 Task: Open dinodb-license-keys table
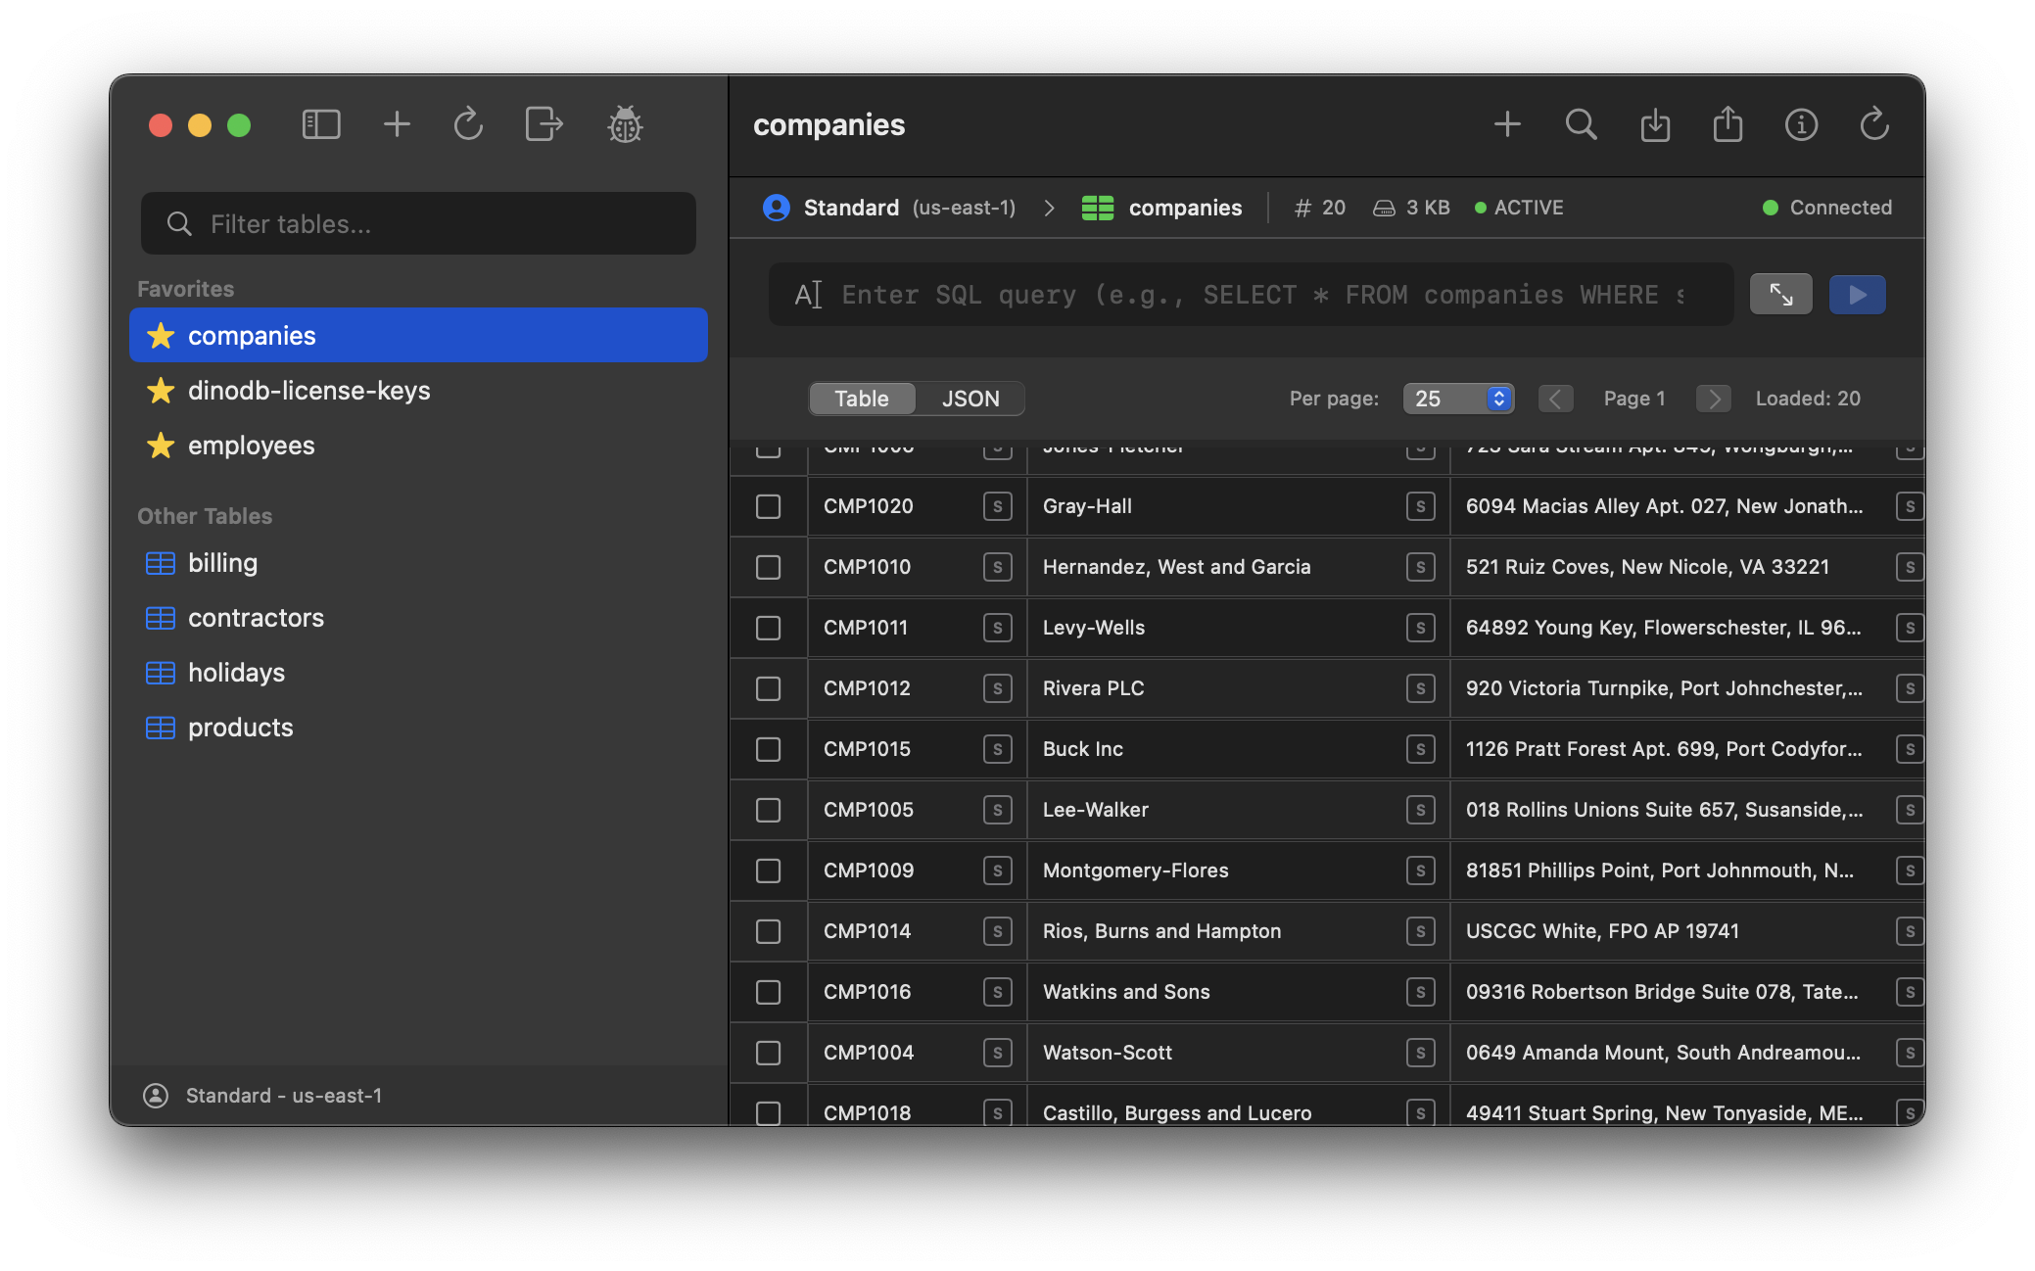coord(418,391)
